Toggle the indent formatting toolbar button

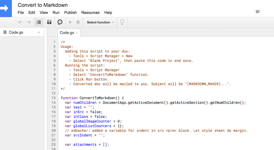39,22
